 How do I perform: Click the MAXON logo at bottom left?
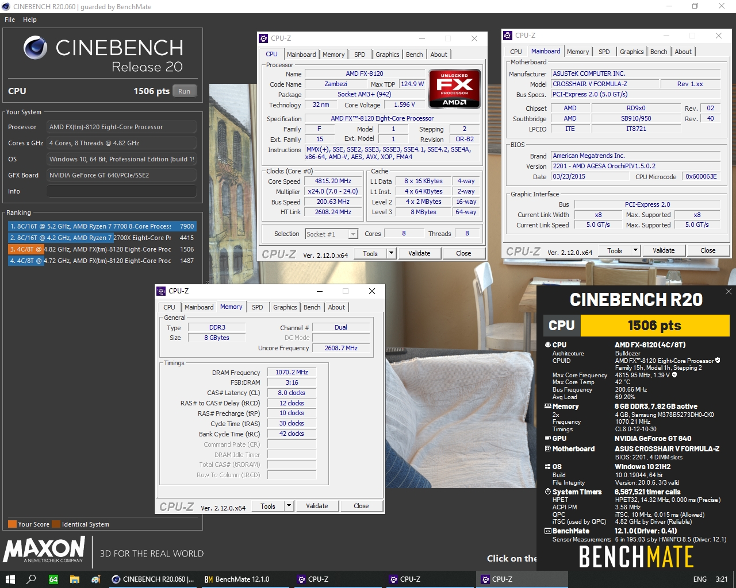[x=44, y=550]
